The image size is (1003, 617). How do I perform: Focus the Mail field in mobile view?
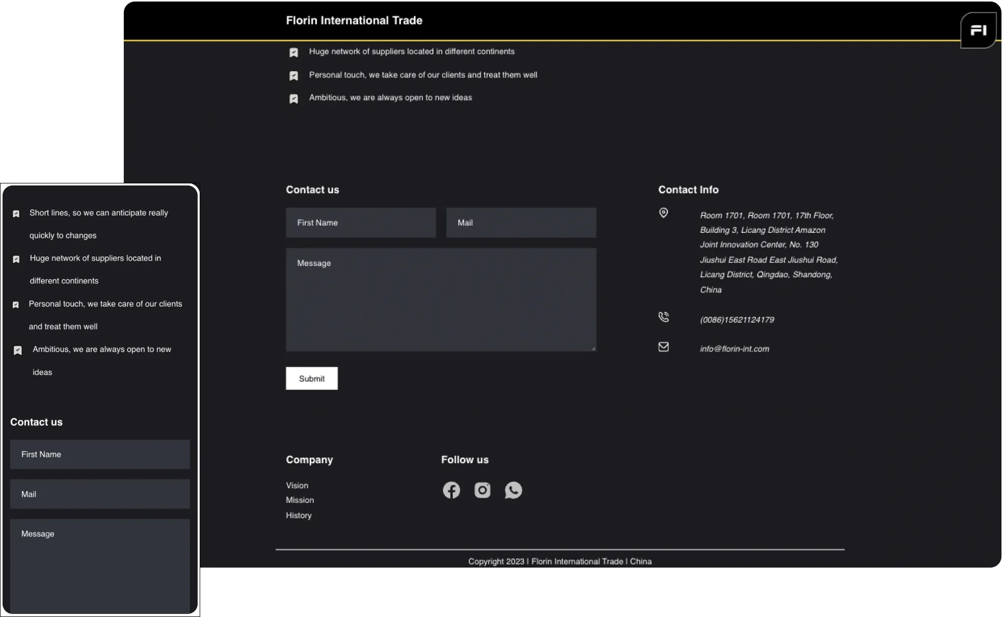tap(100, 494)
